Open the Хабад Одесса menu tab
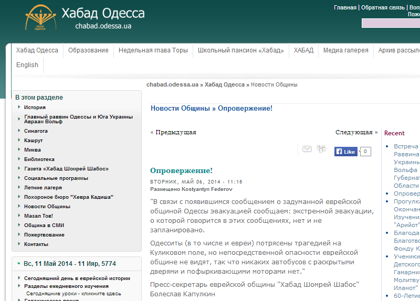 click(x=37, y=50)
